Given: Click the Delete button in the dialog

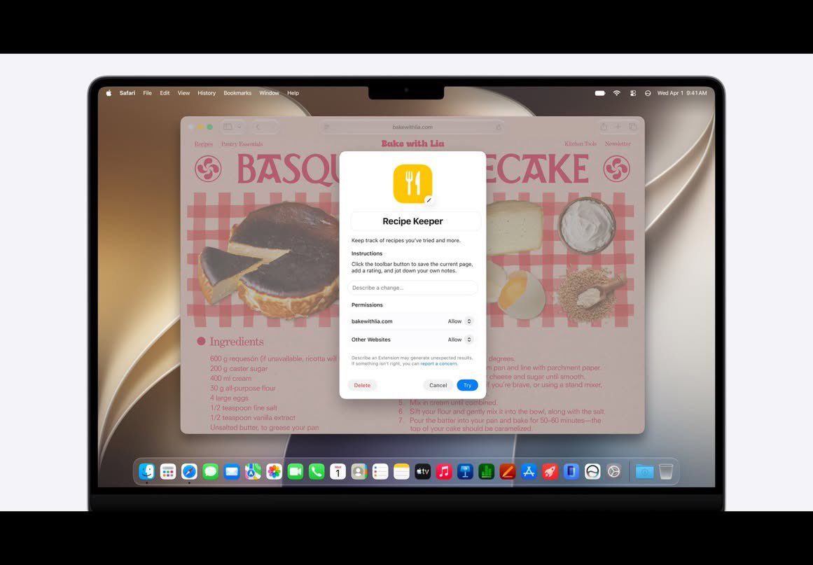Looking at the screenshot, I should point(362,385).
